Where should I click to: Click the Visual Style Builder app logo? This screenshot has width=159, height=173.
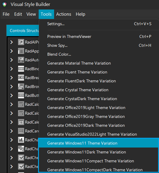(4, 4)
